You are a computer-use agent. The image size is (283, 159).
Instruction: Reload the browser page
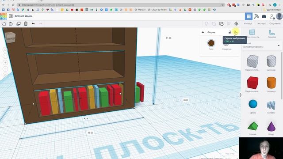pos(13,5)
